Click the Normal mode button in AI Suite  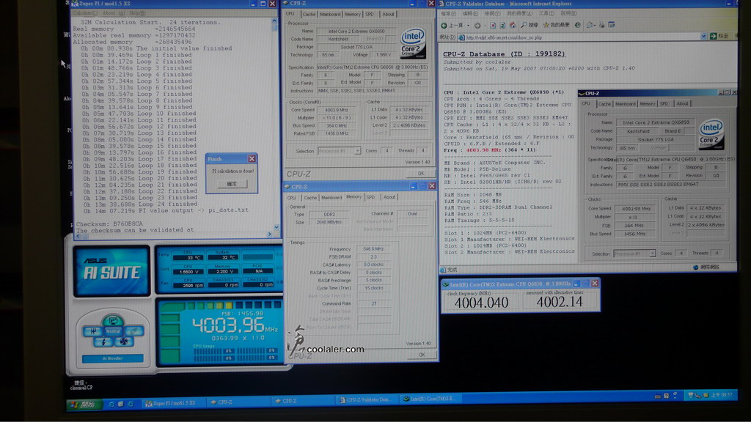coord(113,331)
